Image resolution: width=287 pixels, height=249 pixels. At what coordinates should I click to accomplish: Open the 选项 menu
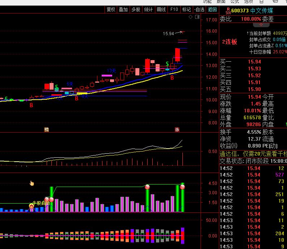(248, 1)
